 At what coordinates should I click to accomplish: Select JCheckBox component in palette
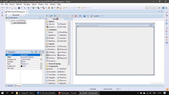51,75
